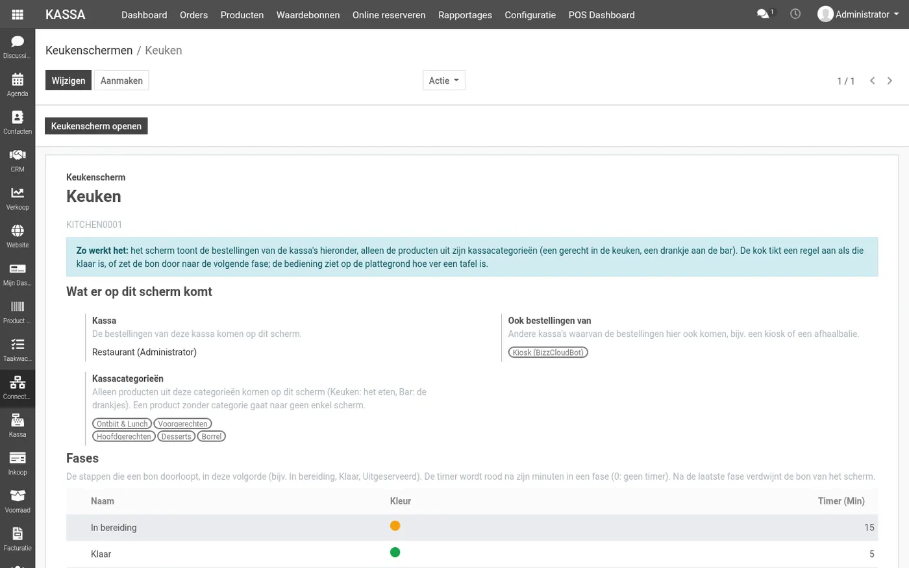This screenshot has width=909, height=568.
Task: Go back via Keukenschermen breadcrumb
Action: pyautogui.click(x=89, y=51)
